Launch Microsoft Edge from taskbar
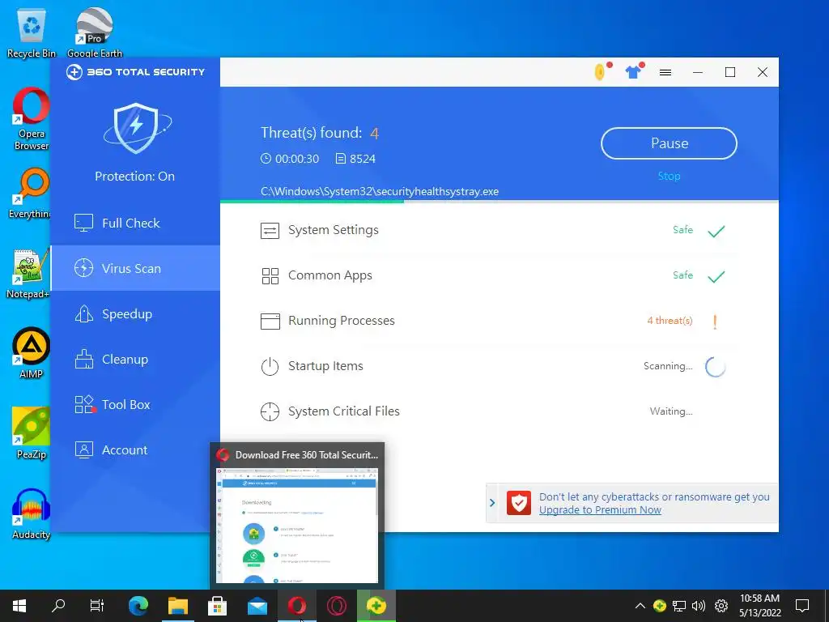This screenshot has height=622, width=829. [138, 606]
